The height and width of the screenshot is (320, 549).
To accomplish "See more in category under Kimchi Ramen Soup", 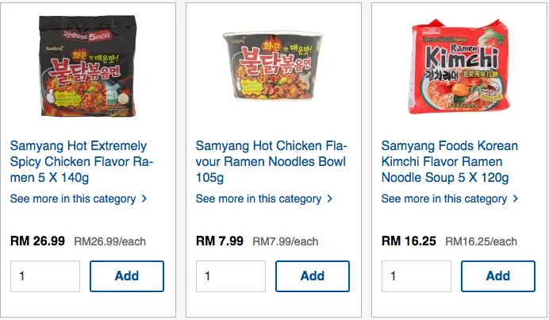I will (x=444, y=199).
